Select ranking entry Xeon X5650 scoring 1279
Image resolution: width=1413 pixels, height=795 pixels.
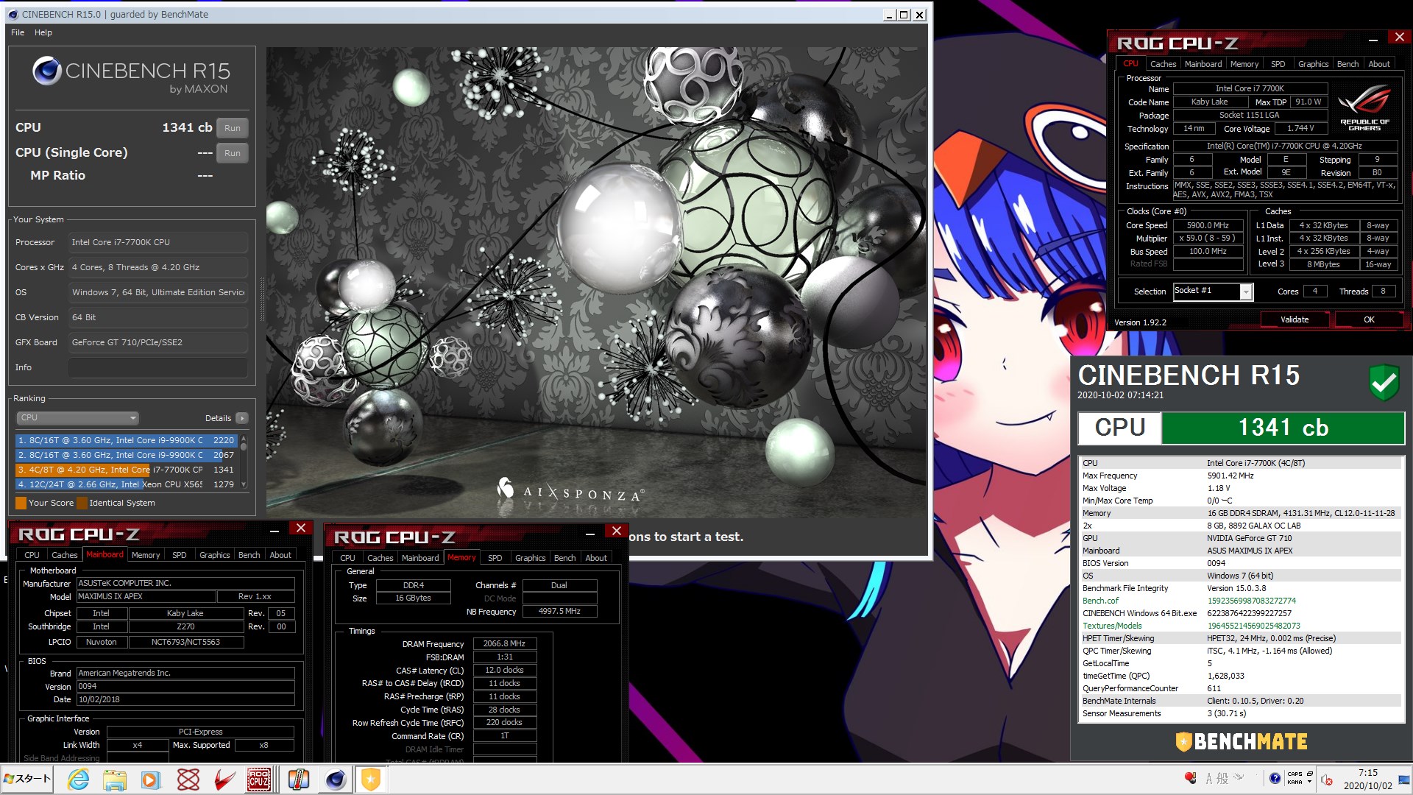point(126,484)
